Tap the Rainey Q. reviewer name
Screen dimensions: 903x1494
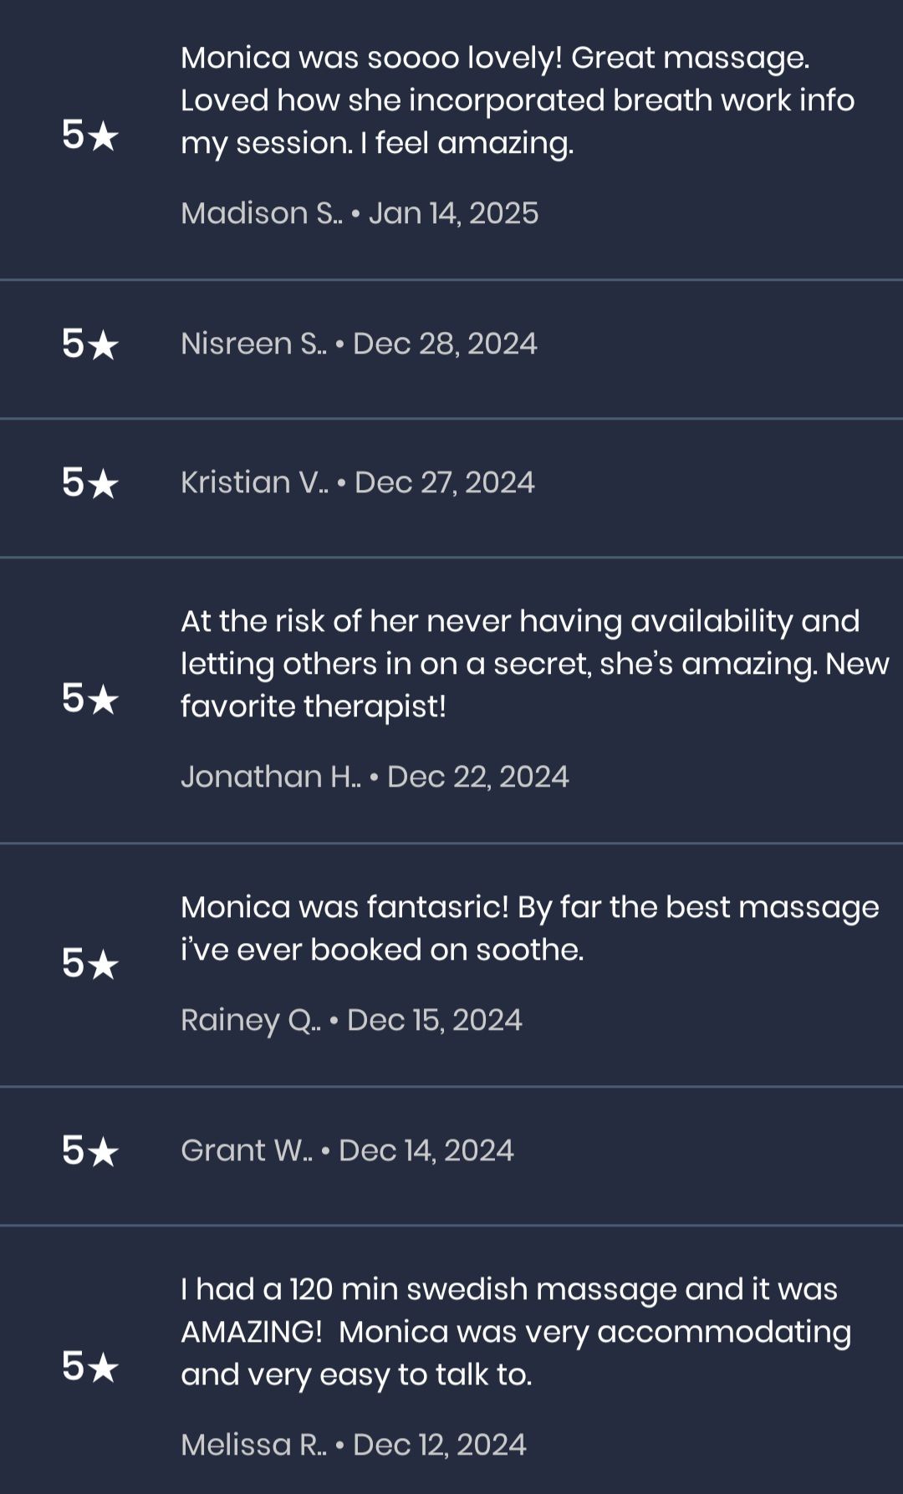[x=250, y=1020]
